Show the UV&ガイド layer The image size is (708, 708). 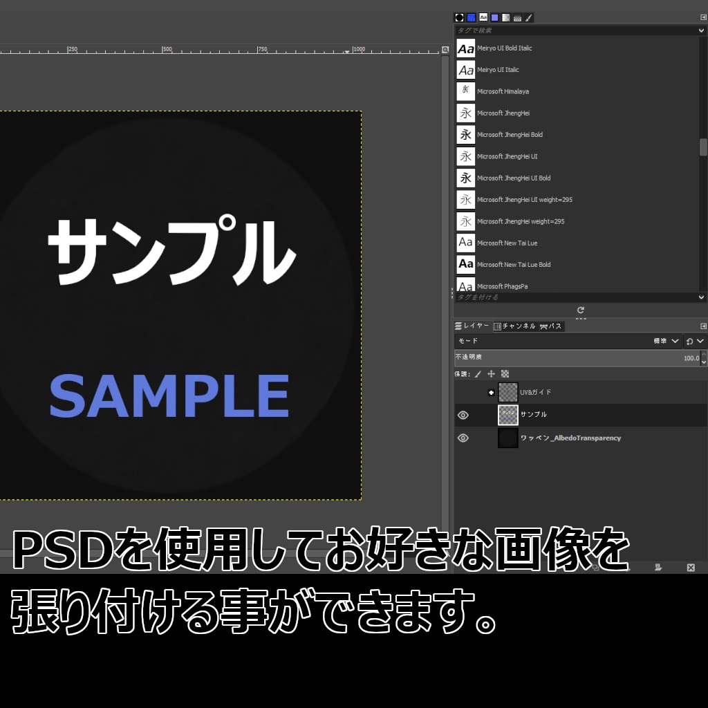tap(463, 392)
